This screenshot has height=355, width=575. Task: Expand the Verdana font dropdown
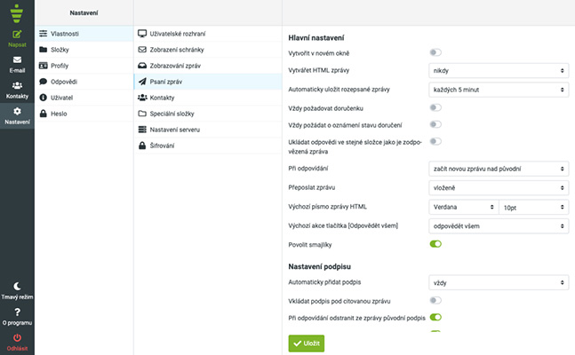pos(462,207)
